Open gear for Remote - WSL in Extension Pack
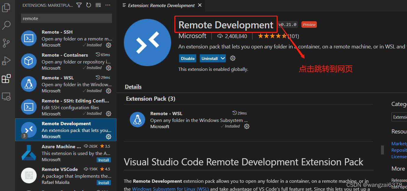Image resolution: width=407 pixels, height=191 pixels. pyautogui.click(x=247, y=126)
